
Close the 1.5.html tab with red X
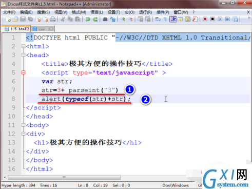pos(27,29)
